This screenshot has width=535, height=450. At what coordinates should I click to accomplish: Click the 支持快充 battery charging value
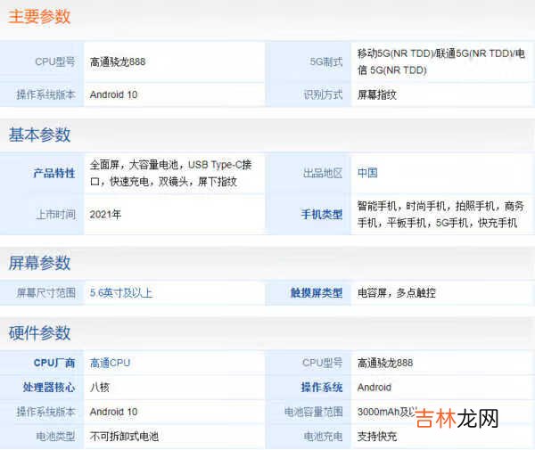tap(377, 437)
